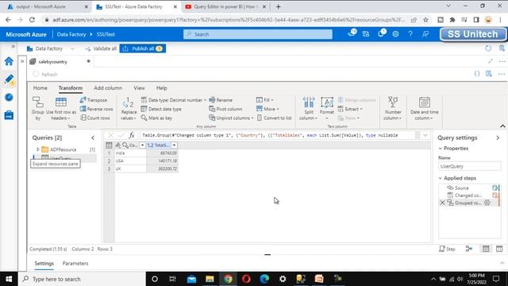Screen dimensions: 508x286
Task: Click Use first row as headers
Action: [x=61, y=108]
